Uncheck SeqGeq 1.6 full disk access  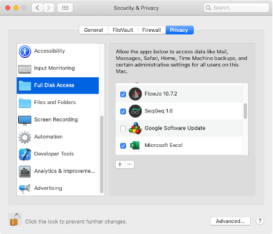(x=123, y=111)
